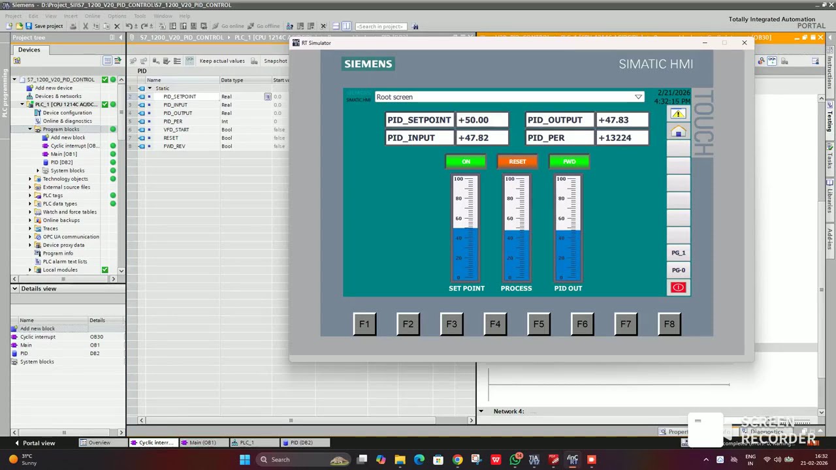
Task: Open File Explorer from the taskbar
Action: (x=400, y=460)
